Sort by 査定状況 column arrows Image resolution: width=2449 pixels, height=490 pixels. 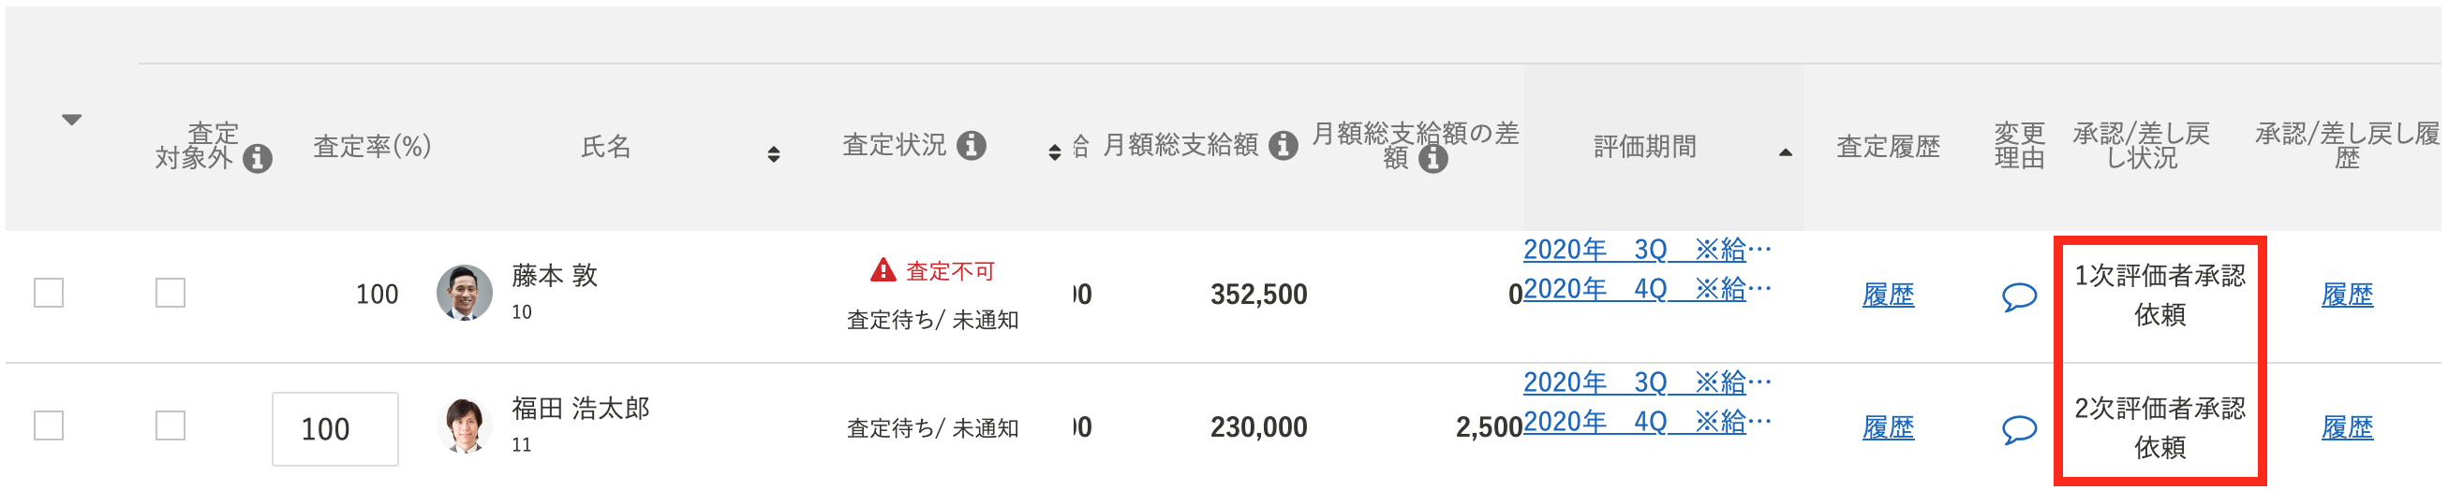click(1053, 152)
